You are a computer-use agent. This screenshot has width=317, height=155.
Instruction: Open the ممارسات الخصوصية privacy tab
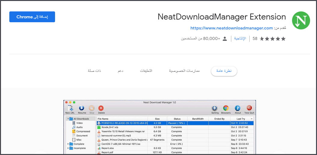[184, 71]
